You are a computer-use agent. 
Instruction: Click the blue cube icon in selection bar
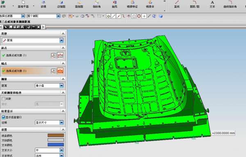(160, 16)
